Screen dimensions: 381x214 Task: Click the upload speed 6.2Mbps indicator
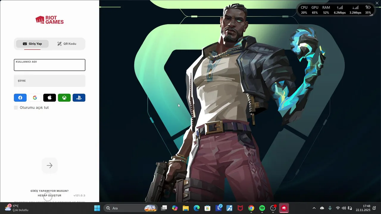(x=340, y=10)
